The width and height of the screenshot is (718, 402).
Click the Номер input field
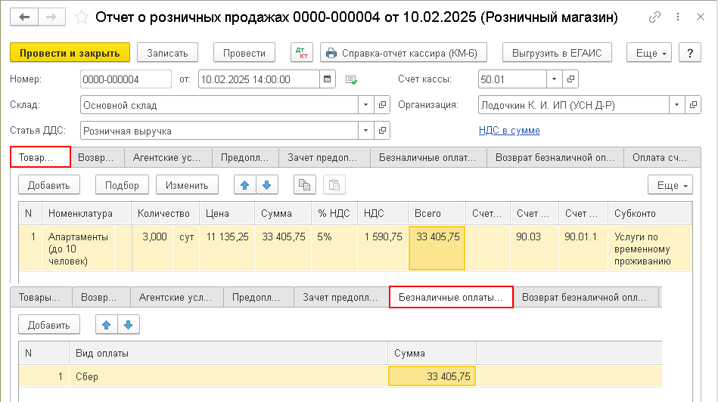pyautogui.click(x=125, y=79)
